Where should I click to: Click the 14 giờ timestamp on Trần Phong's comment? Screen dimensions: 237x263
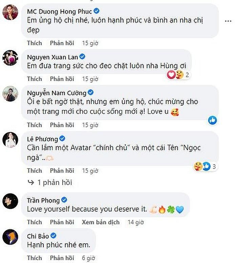coord(135,222)
